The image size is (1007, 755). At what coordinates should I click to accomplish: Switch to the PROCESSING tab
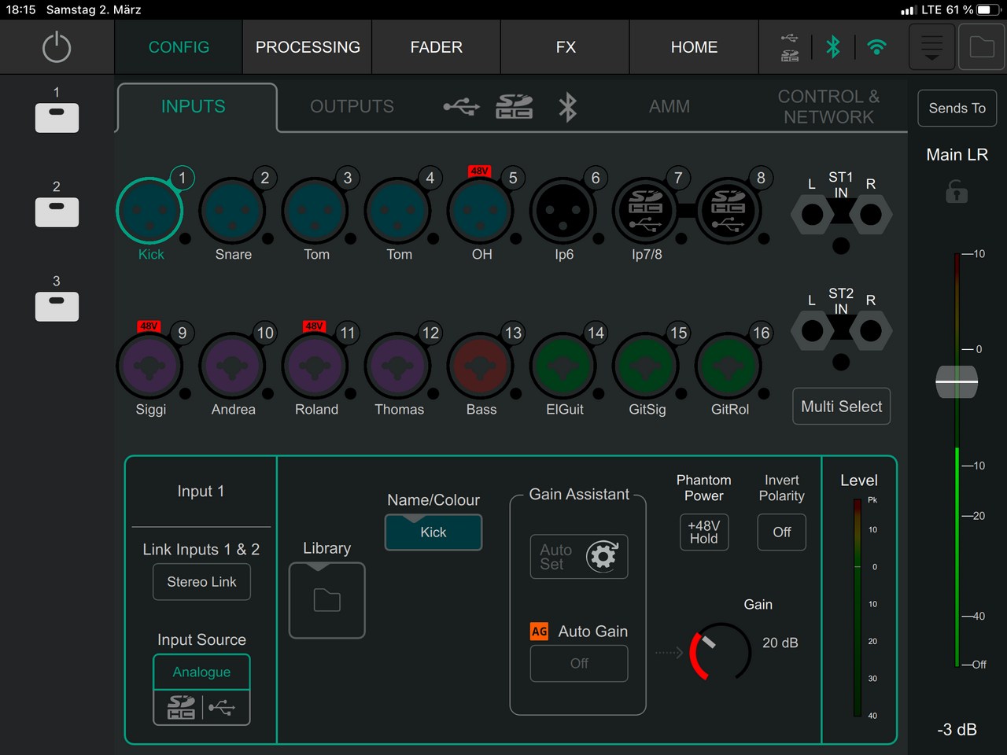click(308, 47)
